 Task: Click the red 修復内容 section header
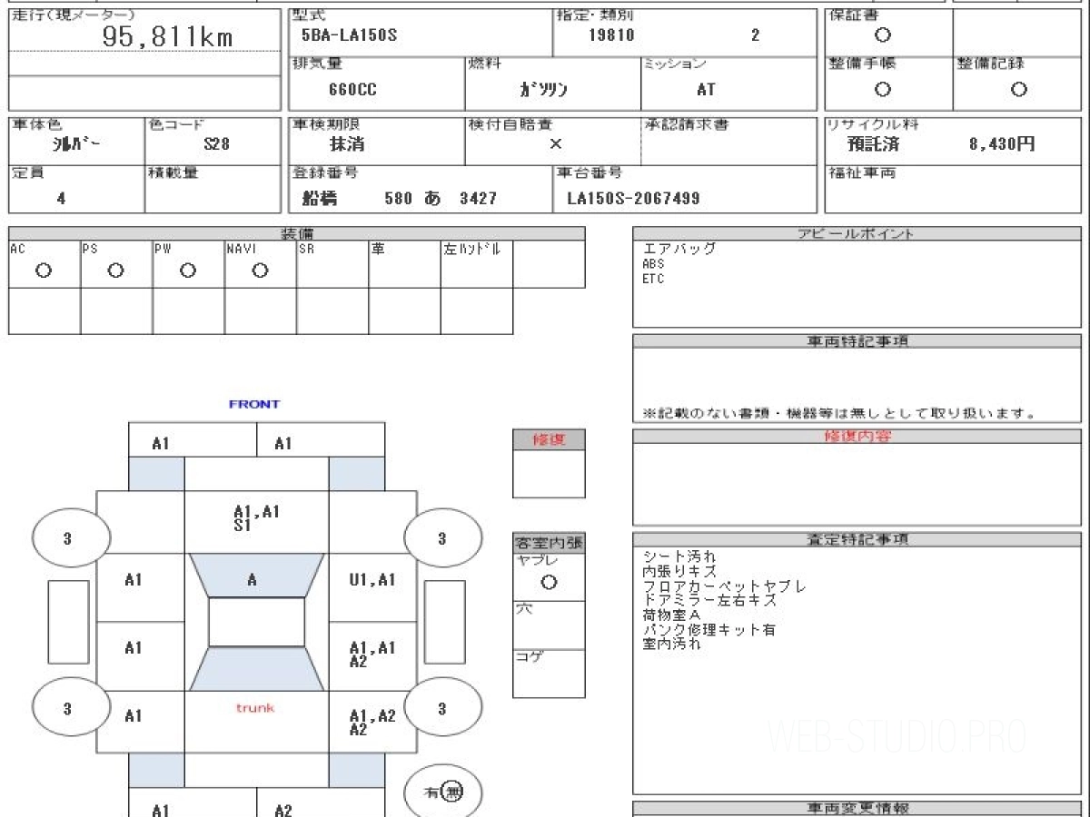tap(857, 437)
